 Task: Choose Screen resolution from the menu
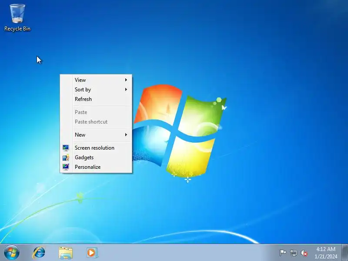point(96,148)
